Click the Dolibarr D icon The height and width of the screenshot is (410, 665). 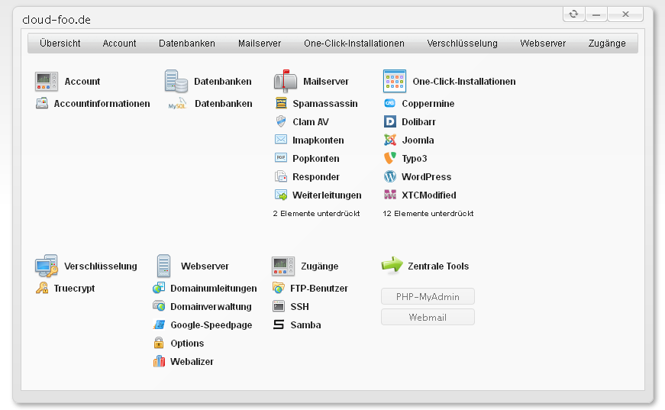point(389,121)
